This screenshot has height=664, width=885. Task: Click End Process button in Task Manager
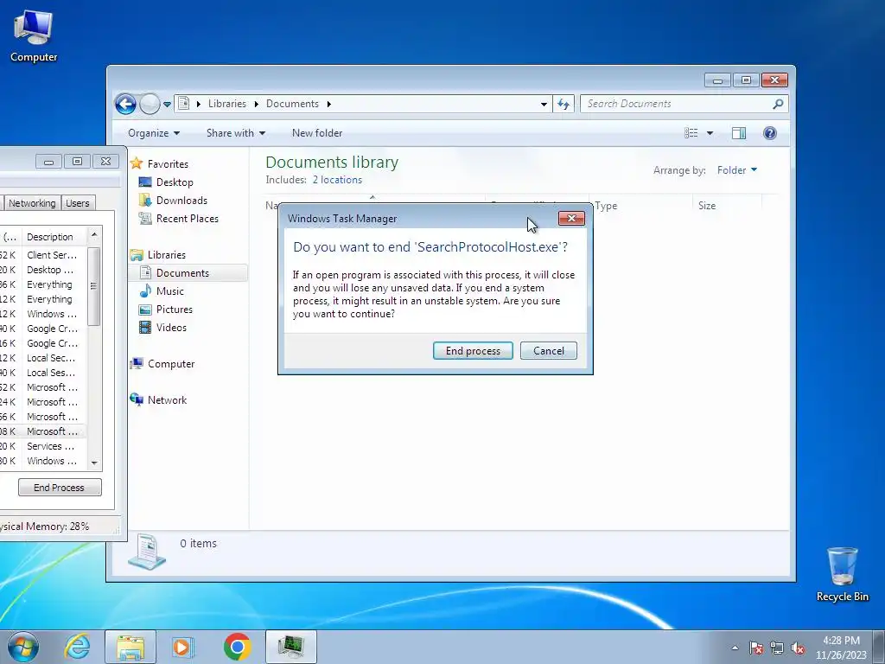pyautogui.click(x=60, y=488)
